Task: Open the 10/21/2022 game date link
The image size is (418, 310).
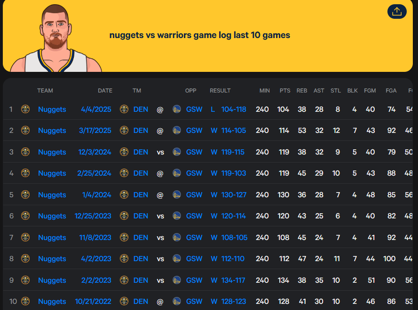Action: 93,301
